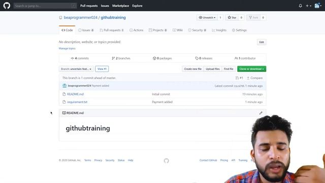Open footer Privacy link
Viewport: 325px width, 183px height.
click(98, 161)
